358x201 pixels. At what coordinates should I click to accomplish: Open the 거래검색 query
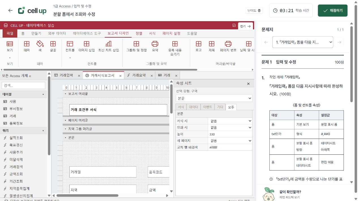click(x=16, y=167)
